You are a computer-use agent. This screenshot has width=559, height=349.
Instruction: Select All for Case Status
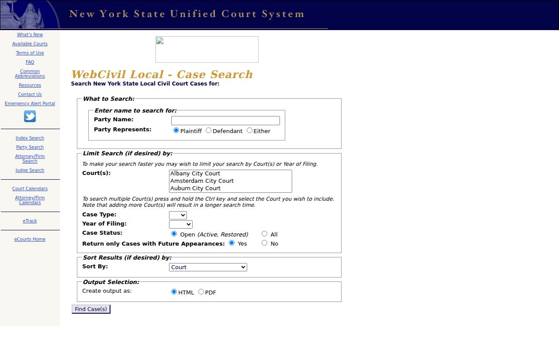coord(264,234)
